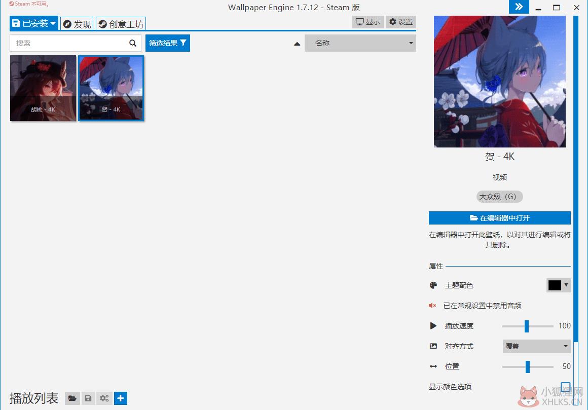Click the 显示 display button
This screenshot has width=588, height=410.
[368, 22]
